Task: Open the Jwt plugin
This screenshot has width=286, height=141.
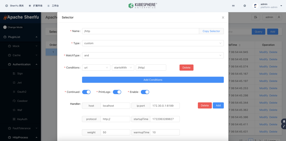Action: coord(19,82)
